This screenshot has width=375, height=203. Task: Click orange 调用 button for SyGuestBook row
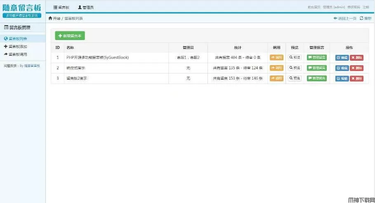276,57
